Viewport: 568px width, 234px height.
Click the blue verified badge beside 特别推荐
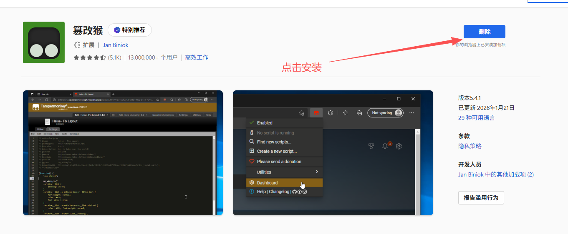117,30
